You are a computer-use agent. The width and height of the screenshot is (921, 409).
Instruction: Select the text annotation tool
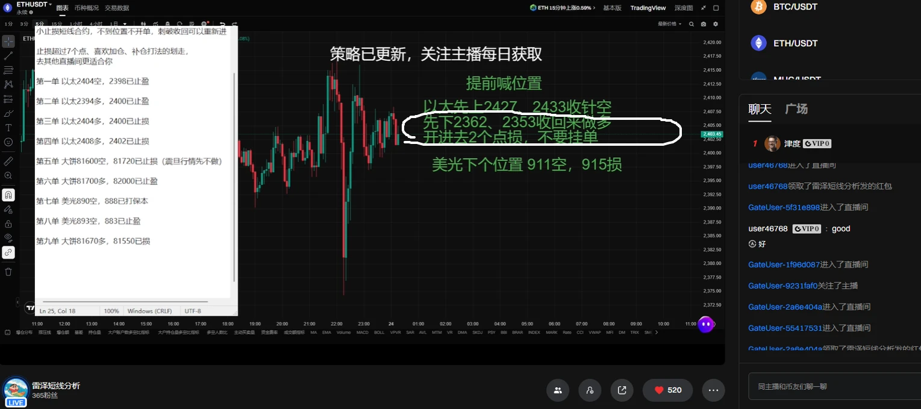click(8, 128)
